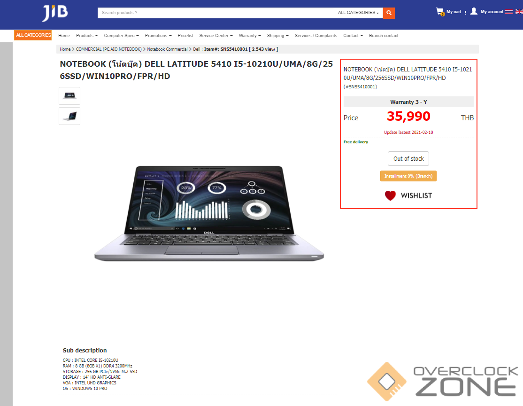Viewport: 523px width, 406px height.
Task: Click the orange ALL CATEGORIES button
Action: pos(33,35)
